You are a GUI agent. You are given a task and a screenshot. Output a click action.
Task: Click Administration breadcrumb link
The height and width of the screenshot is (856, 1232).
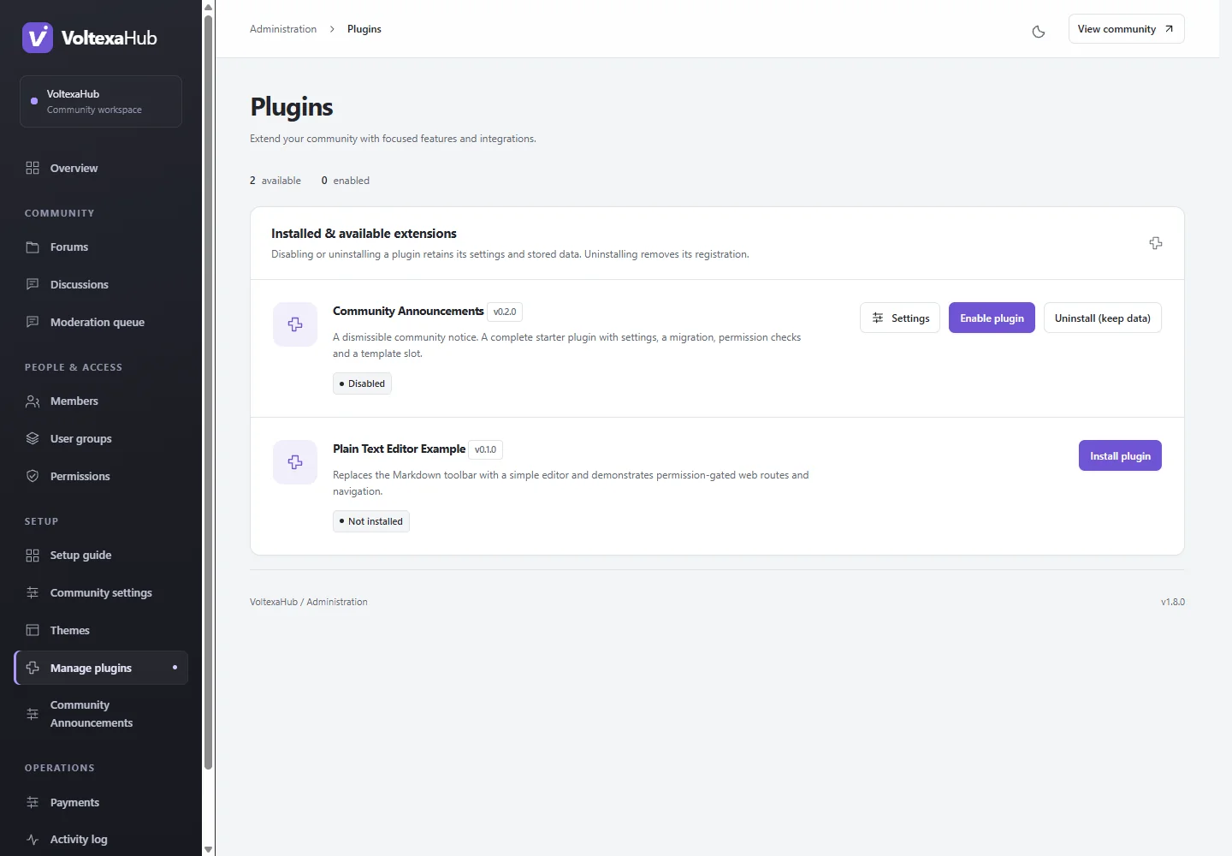pyautogui.click(x=283, y=29)
